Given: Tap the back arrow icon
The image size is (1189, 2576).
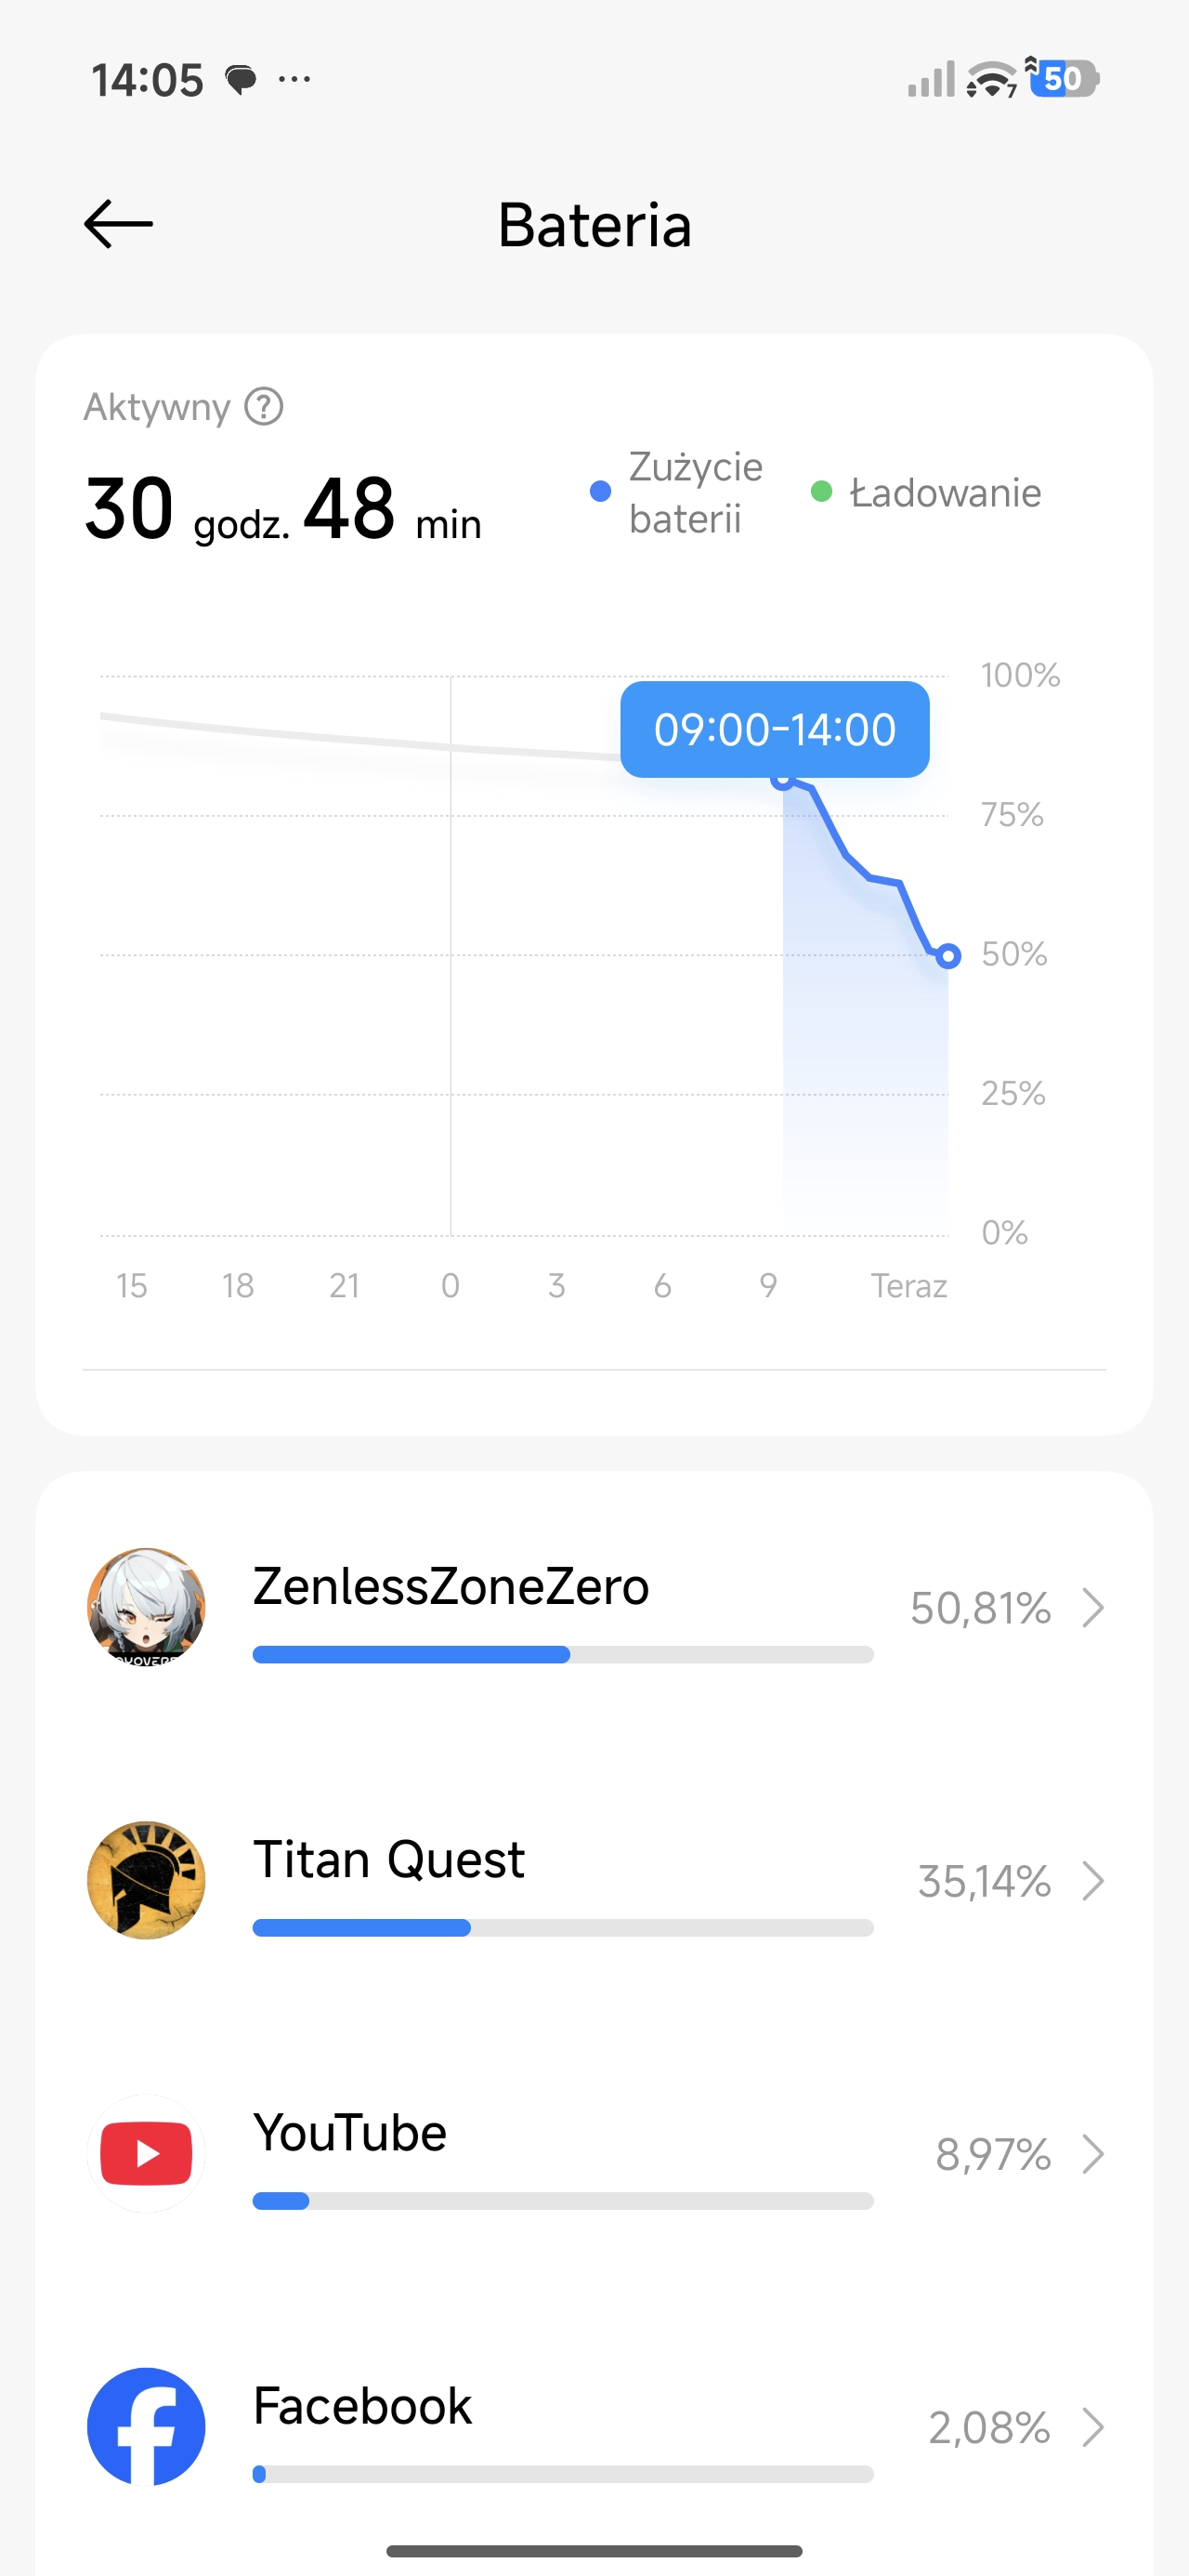Looking at the screenshot, I should tap(118, 224).
